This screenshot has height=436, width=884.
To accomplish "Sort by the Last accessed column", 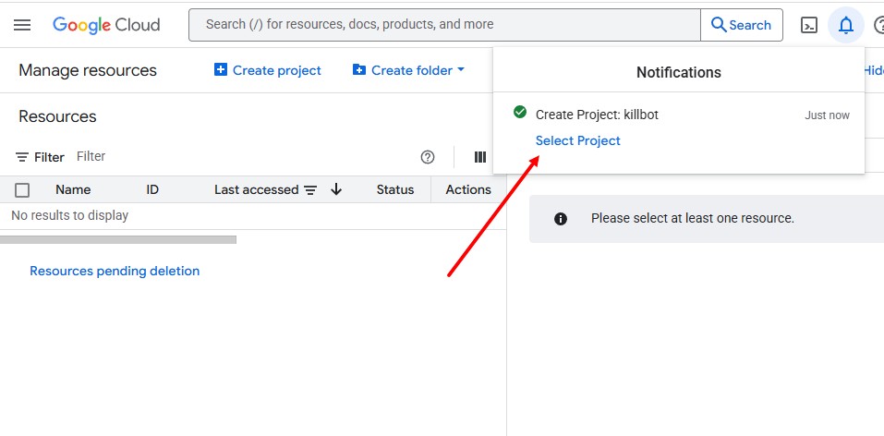I will (x=257, y=190).
